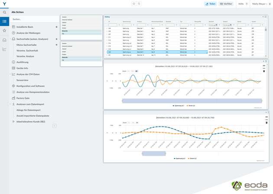Open Geräte Info view
The height and width of the screenshot is (194, 273).
[22, 68]
